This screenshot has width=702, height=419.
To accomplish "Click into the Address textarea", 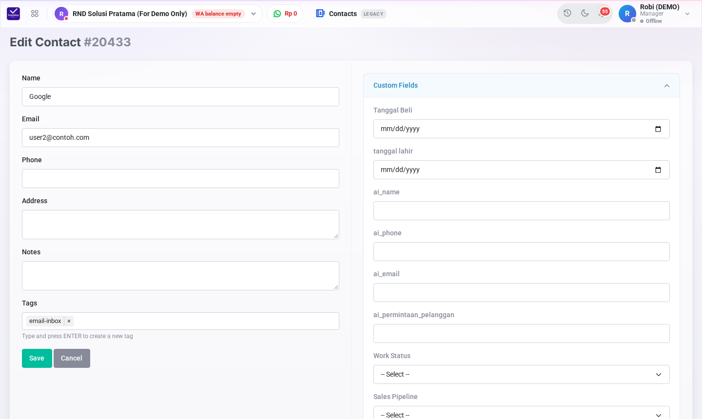I will [180, 225].
